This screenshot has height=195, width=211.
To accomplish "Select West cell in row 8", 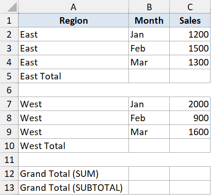I will (x=73, y=118).
